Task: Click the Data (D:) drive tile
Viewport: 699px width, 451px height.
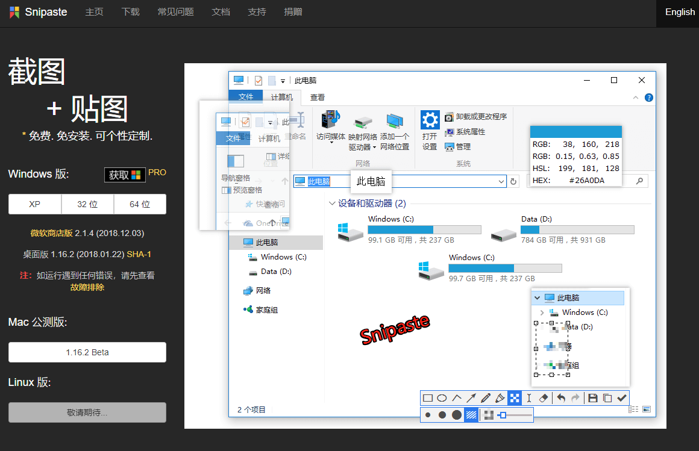Action: point(562,229)
